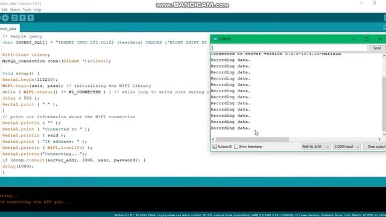Open the Sketch menu
The height and width of the screenshot is (217, 386).
[15, 10]
